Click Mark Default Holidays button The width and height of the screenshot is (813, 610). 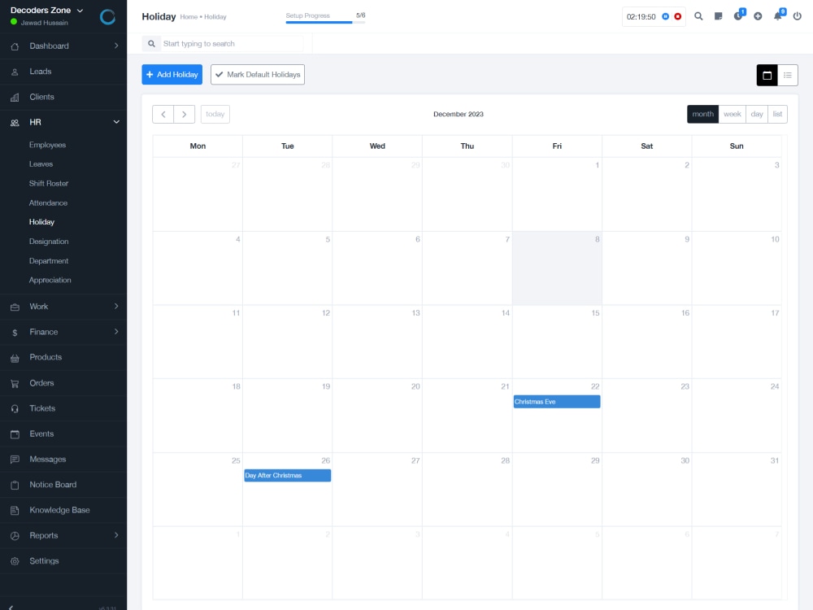(x=258, y=75)
